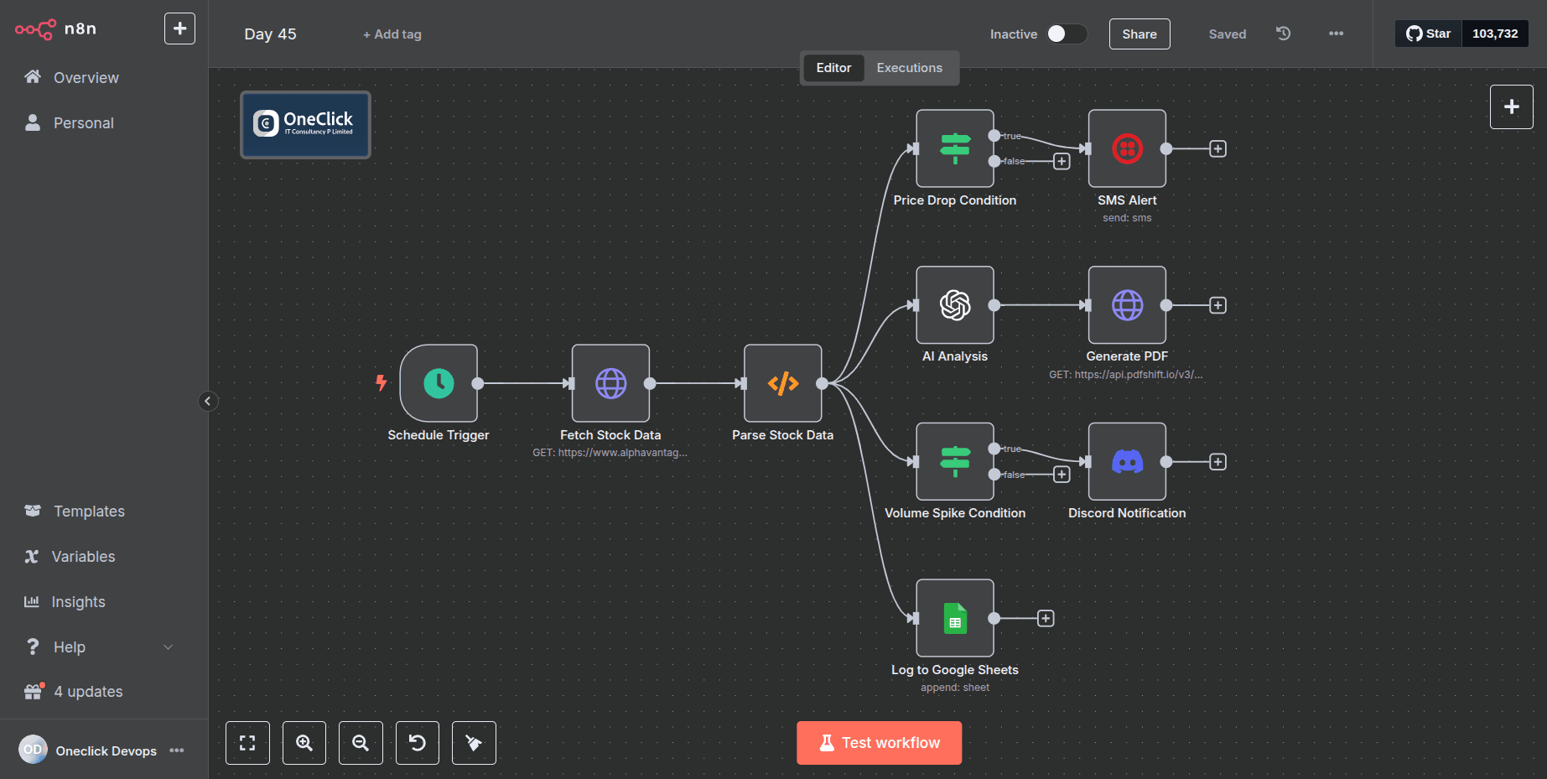Select the SMS Alert Twilio node
Screen dimensions: 1547x779
pos(1127,148)
